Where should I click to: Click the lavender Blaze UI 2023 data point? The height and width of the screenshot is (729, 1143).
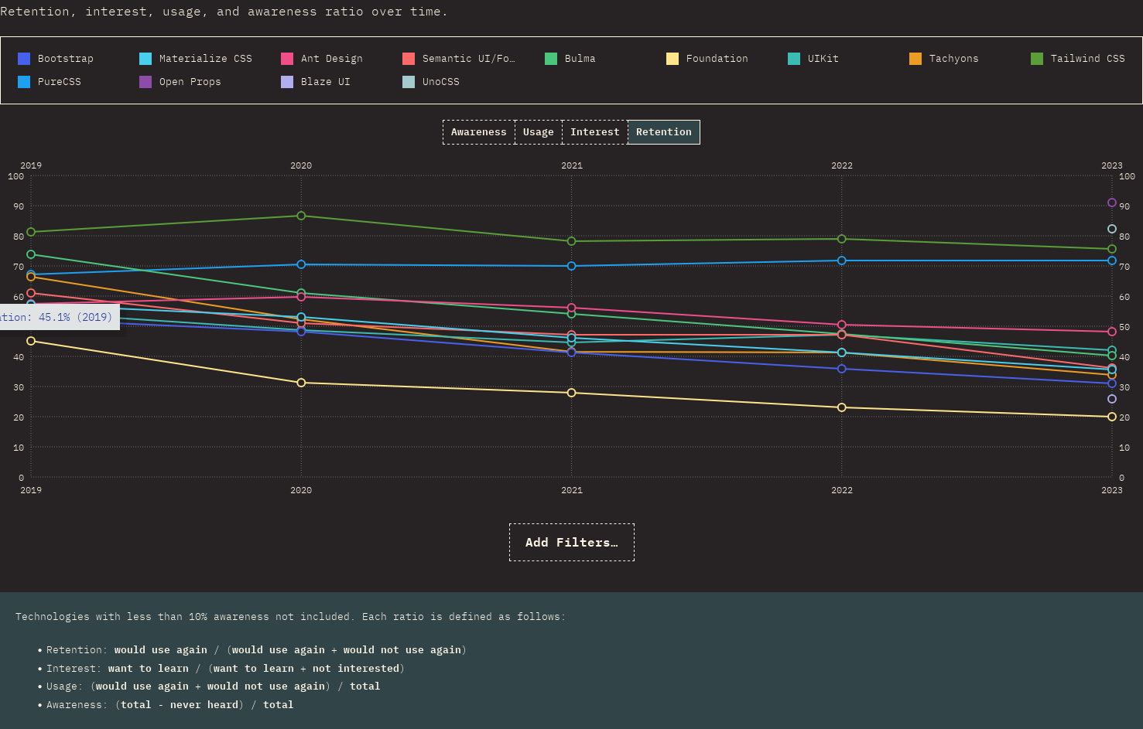1112,399
